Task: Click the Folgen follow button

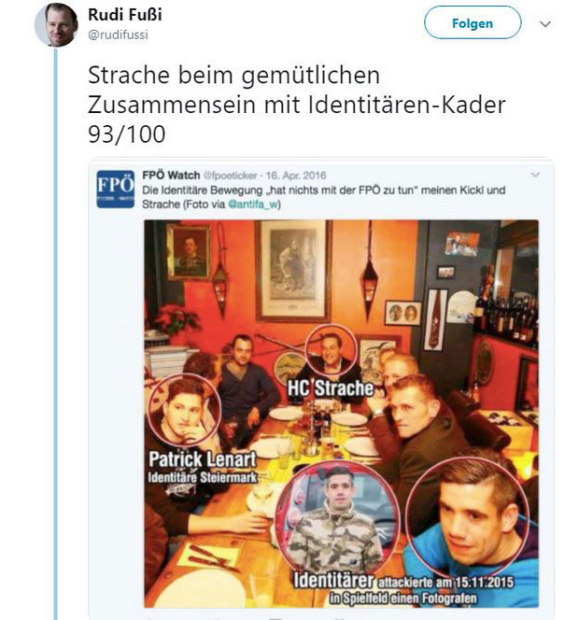Action: (473, 23)
